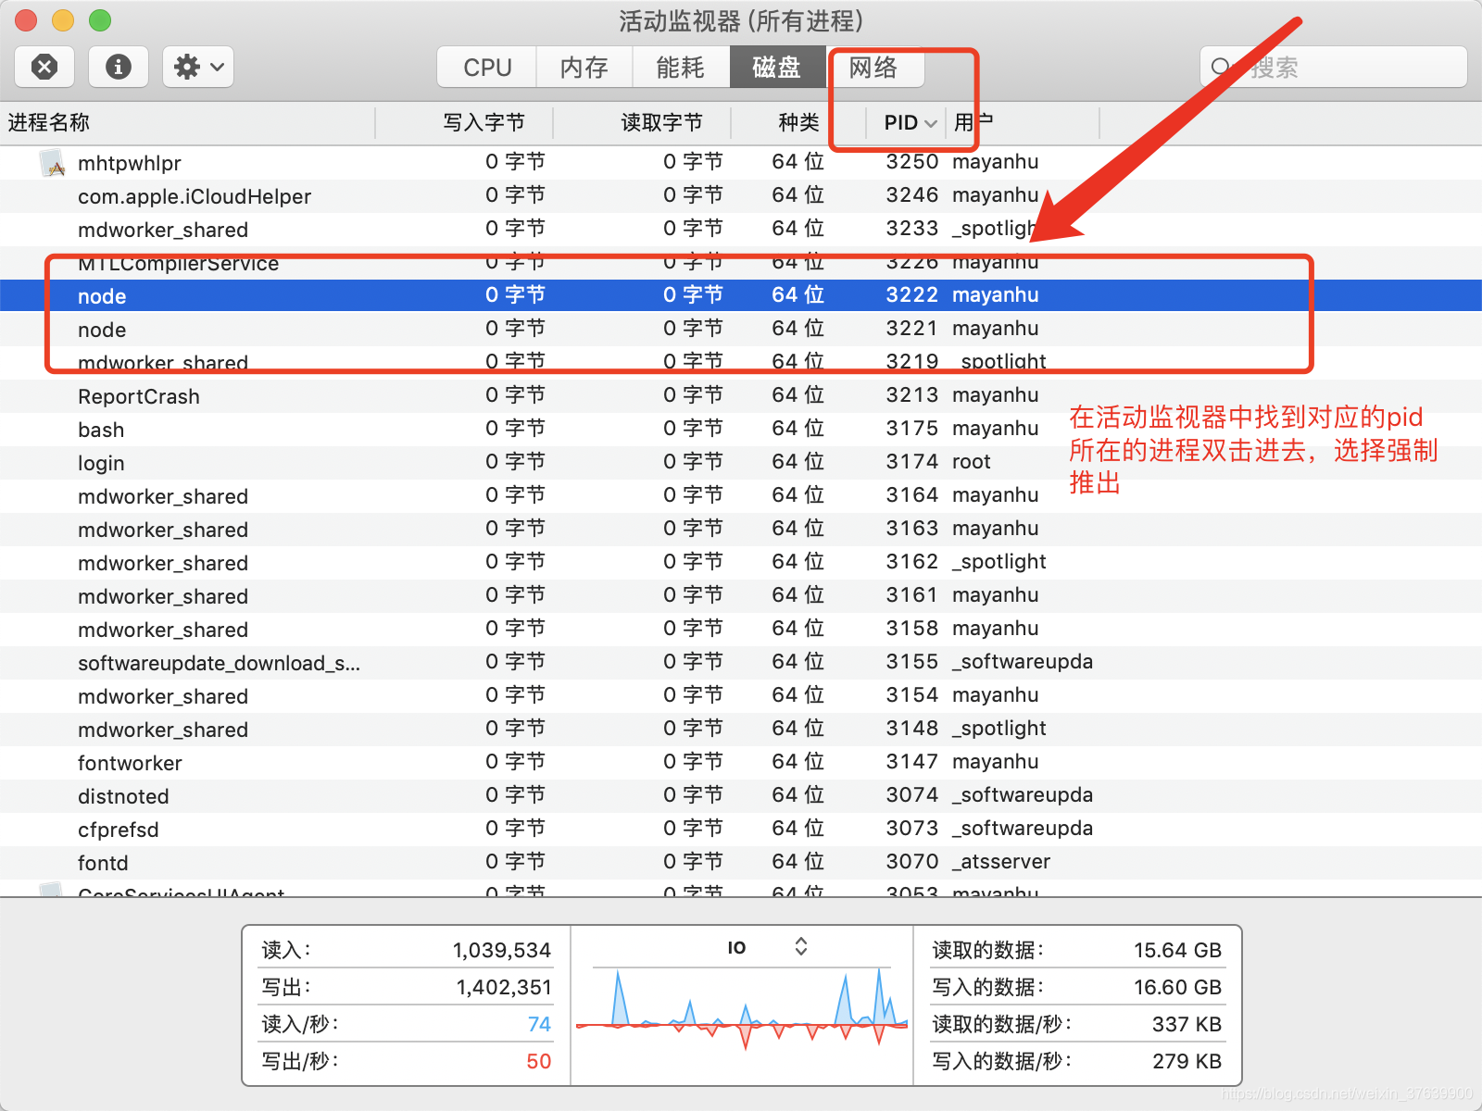Select node process with PID 3222

pyautogui.click(x=741, y=295)
